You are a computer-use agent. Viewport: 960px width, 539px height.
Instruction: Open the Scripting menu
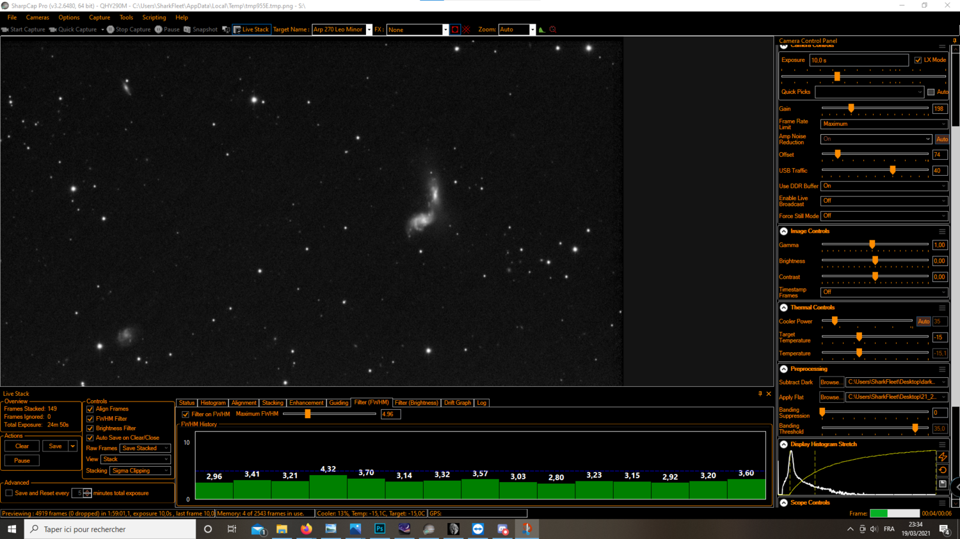[x=154, y=17]
